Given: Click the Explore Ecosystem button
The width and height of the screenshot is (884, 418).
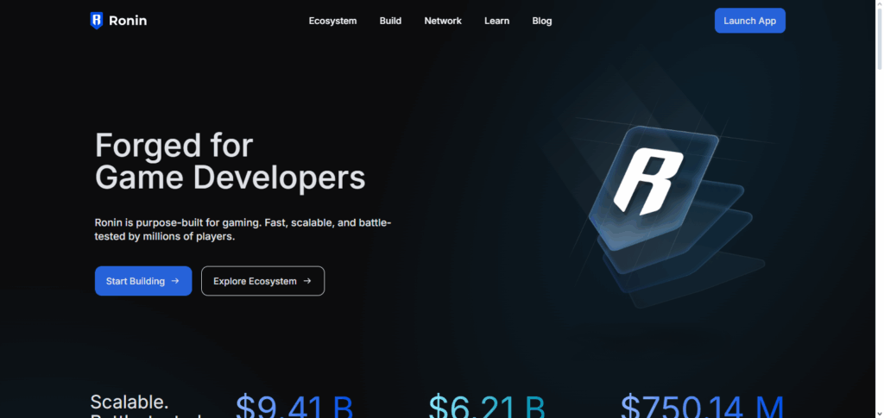Looking at the screenshot, I should pyautogui.click(x=262, y=281).
